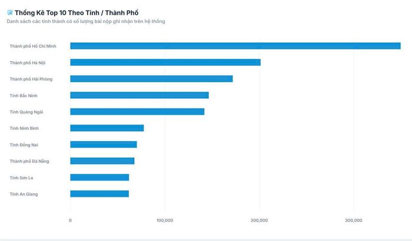Click the Thành phố Đà Nẵng label
Image resolution: width=412 pixels, height=241 pixels.
[29, 161]
